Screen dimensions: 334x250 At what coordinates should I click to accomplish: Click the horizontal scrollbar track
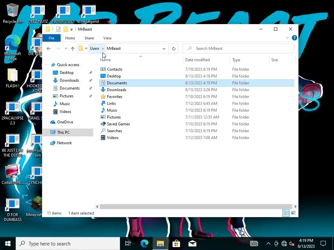196,206
